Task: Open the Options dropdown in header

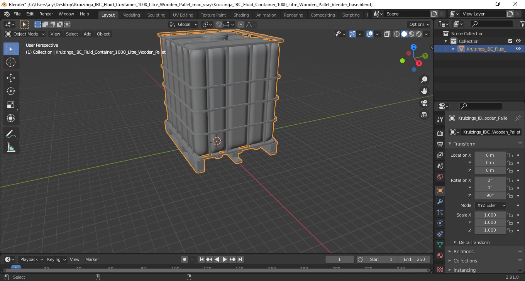Action: tap(420, 24)
